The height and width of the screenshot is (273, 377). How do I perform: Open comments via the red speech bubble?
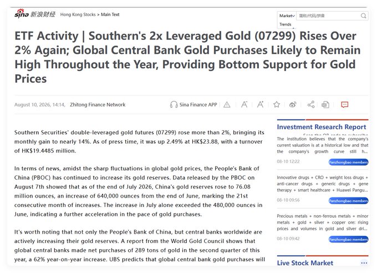(x=344, y=104)
